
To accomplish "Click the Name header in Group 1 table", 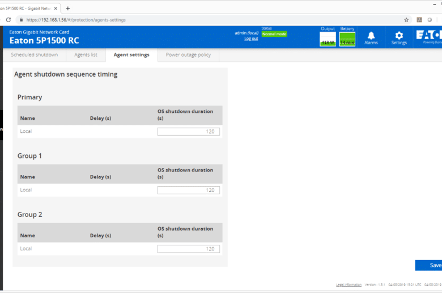I will (x=28, y=177).
